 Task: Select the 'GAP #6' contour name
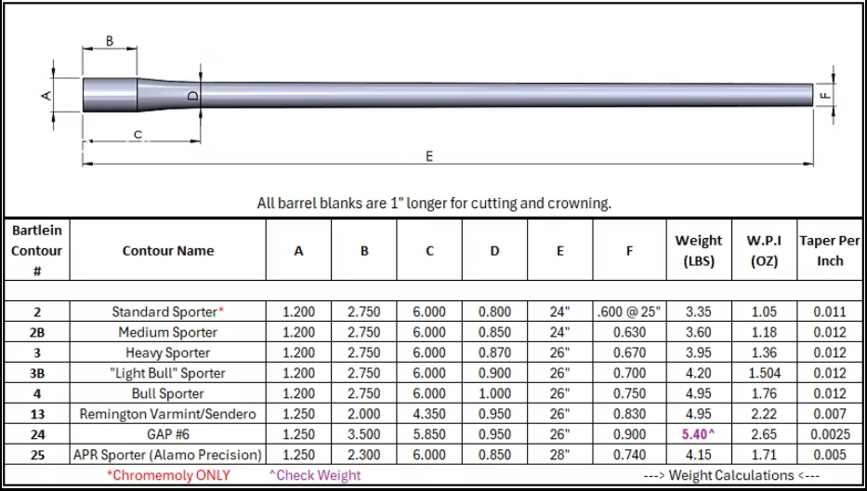(x=168, y=434)
